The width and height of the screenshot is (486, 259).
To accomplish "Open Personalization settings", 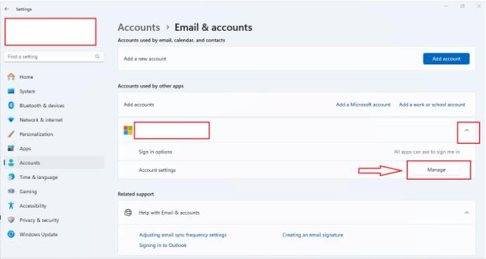I will point(54,134).
